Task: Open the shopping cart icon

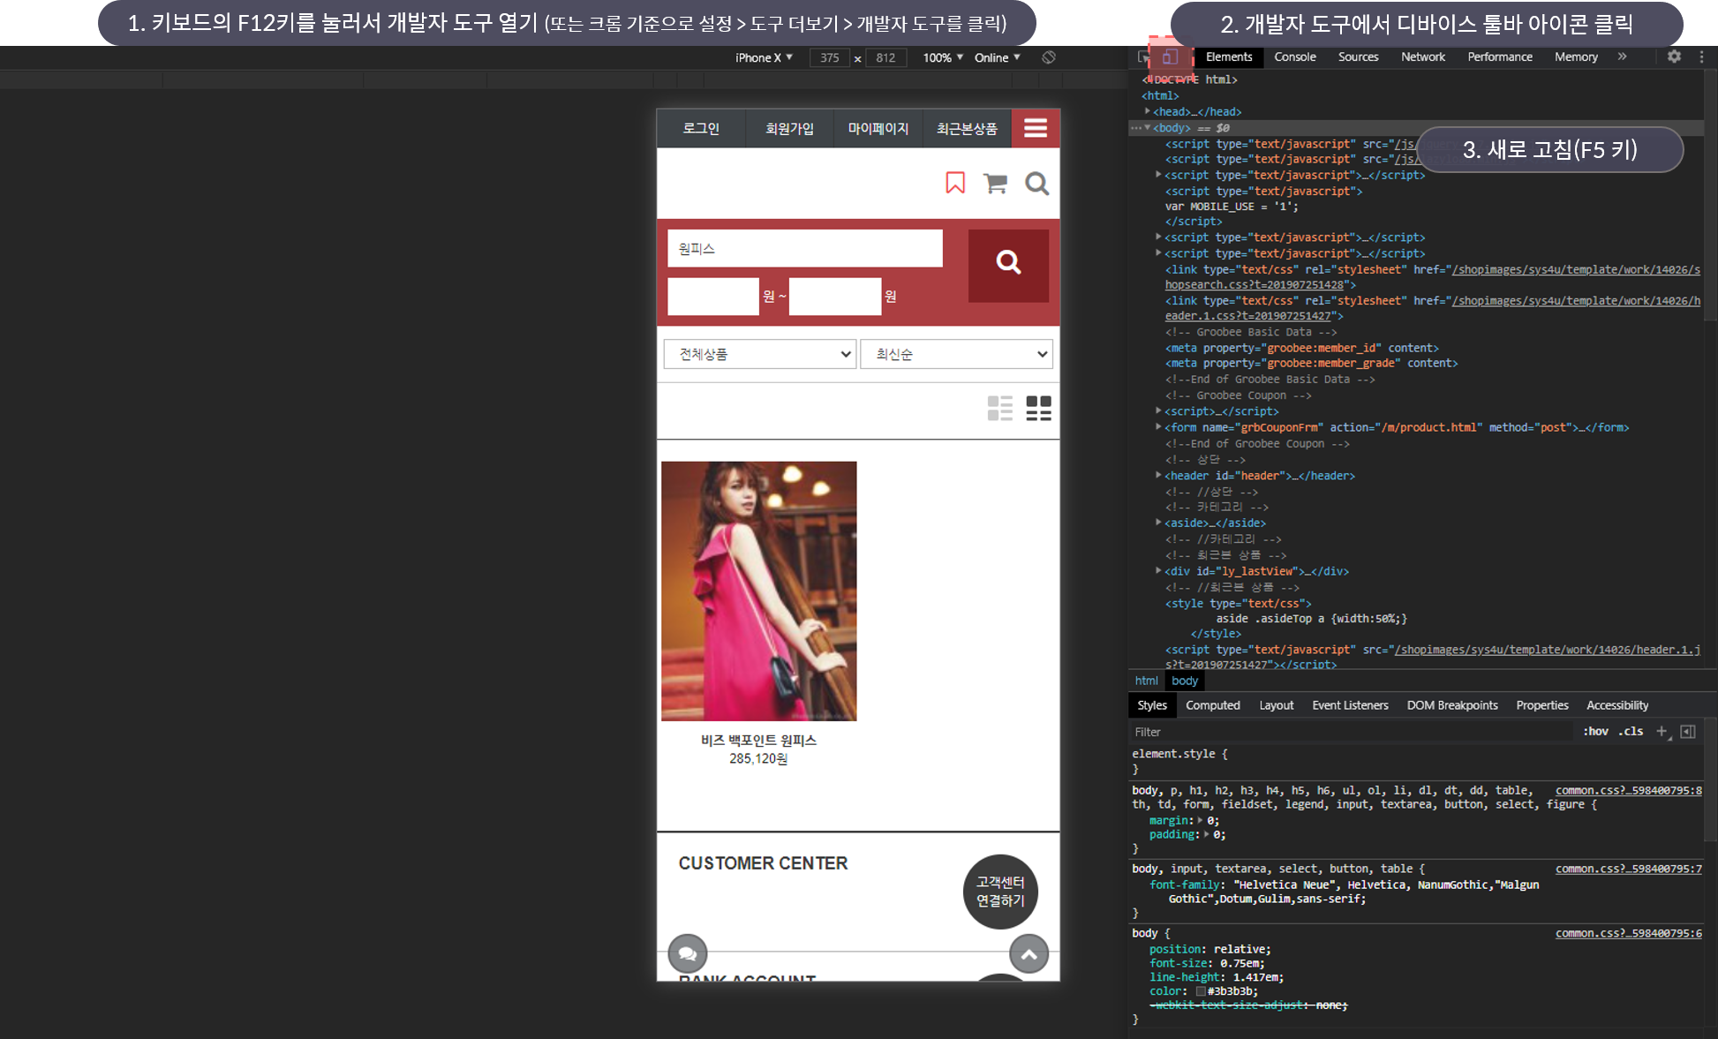Action: (x=995, y=184)
